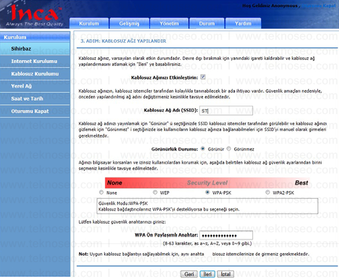Open the Yönetim tab
Screen dimensions: 339x278
pyautogui.click(x=169, y=23)
